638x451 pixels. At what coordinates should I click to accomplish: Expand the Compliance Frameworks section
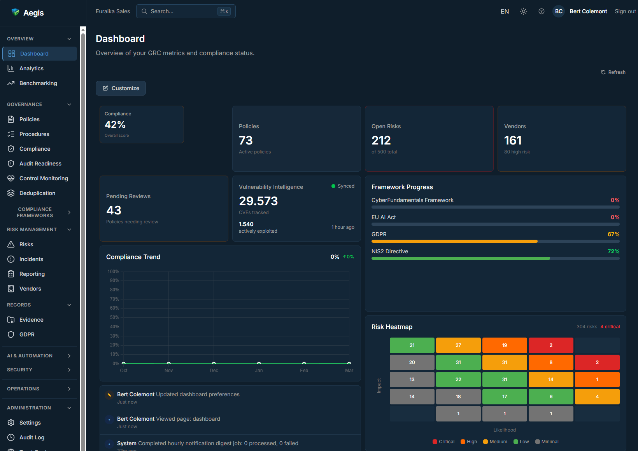[69, 212]
